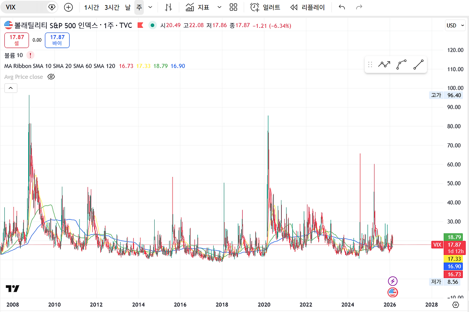Select the 1시간 timeframe
This screenshot has height=312, width=469.
(x=91, y=7)
